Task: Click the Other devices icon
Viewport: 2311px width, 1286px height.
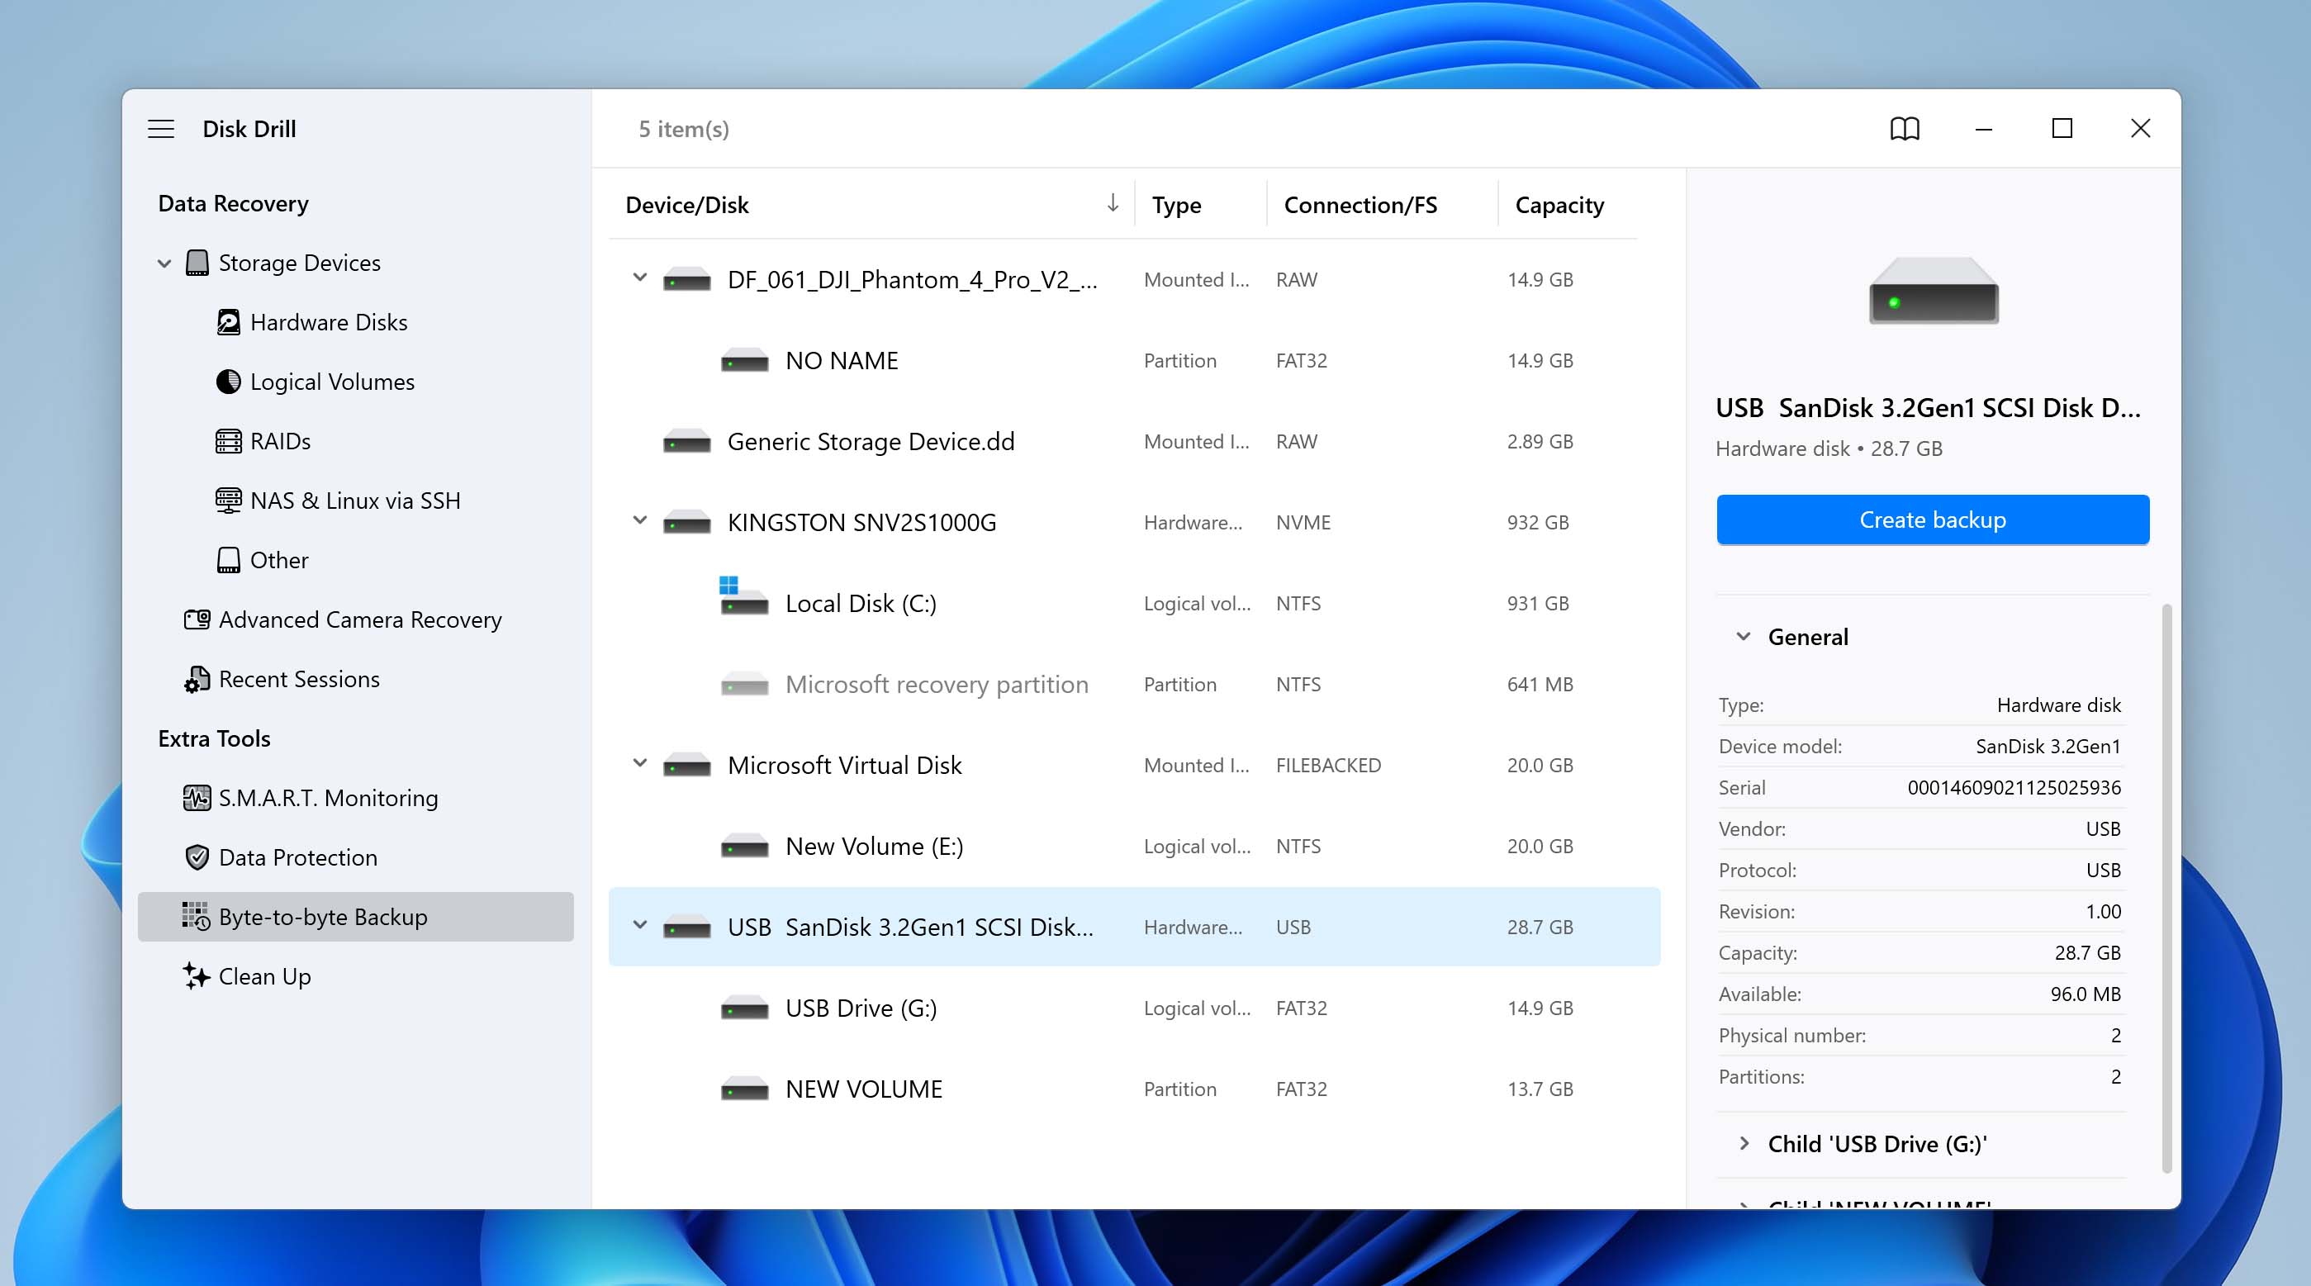Action: (228, 560)
